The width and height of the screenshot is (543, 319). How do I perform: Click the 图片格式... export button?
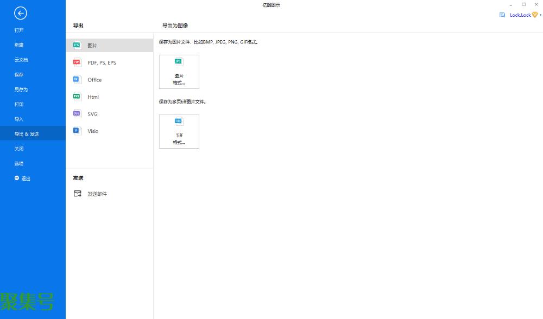[x=179, y=72]
